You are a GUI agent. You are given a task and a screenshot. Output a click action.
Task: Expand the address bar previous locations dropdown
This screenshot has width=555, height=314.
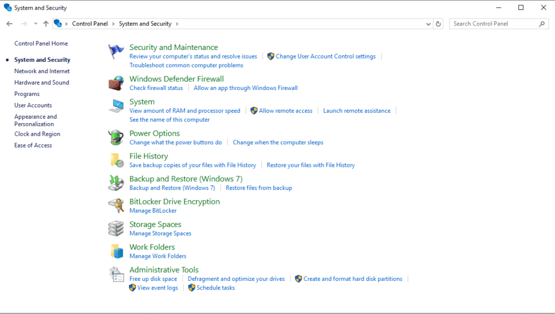pos(428,24)
